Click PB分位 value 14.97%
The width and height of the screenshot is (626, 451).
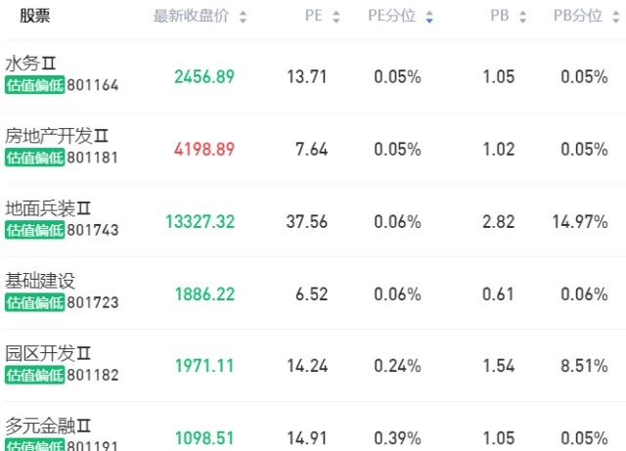coord(580,222)
